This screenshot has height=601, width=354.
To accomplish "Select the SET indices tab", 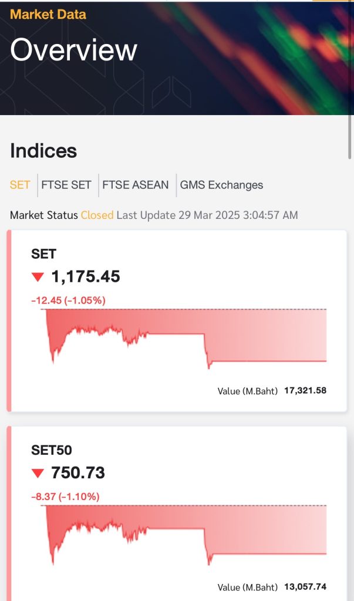I will [x=20, y=185].
